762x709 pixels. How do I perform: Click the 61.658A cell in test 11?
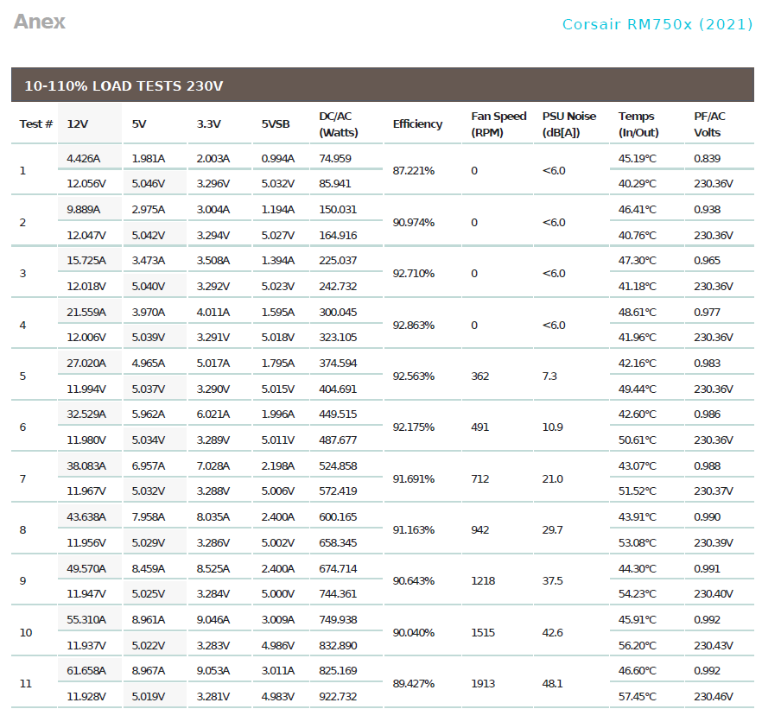point(86,671)
